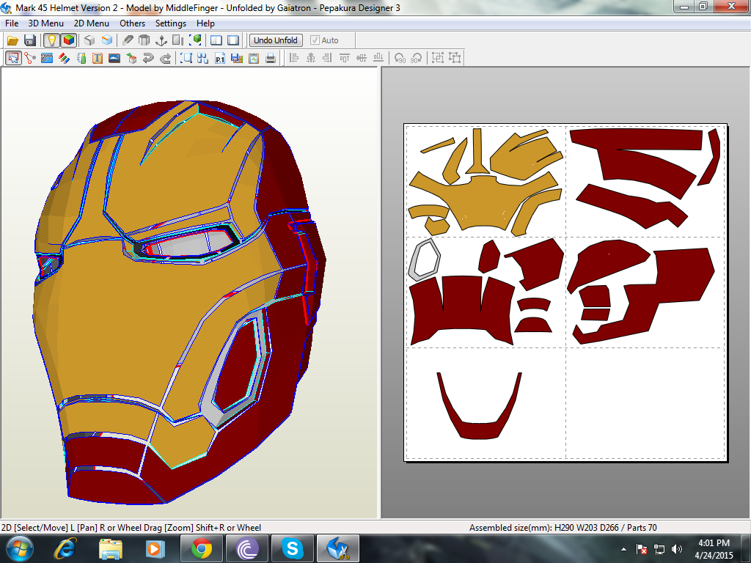Click the gray hexagonal prism icon

click(144, 41)
